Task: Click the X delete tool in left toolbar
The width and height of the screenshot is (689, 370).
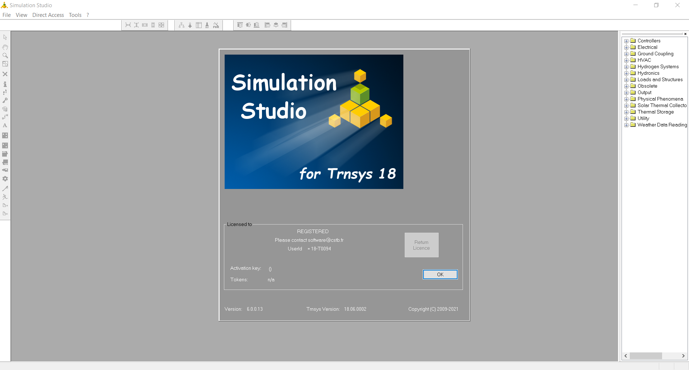Action: click(x=5, y=74)
